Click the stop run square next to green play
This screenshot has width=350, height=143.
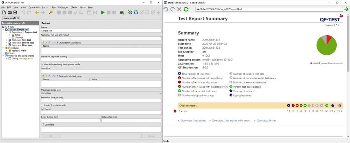(108, 13)
